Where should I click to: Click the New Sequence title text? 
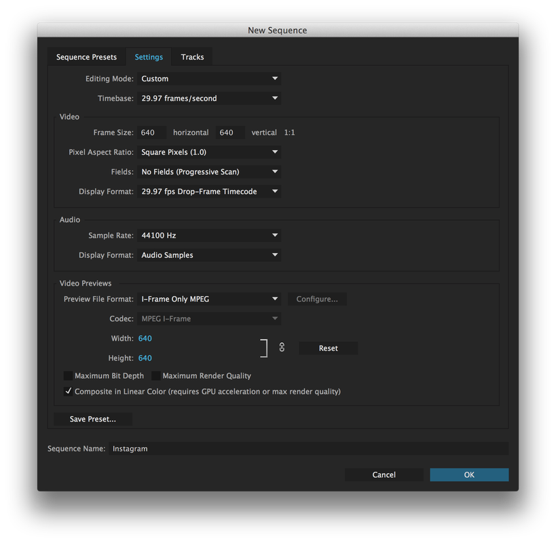[277, 31]
